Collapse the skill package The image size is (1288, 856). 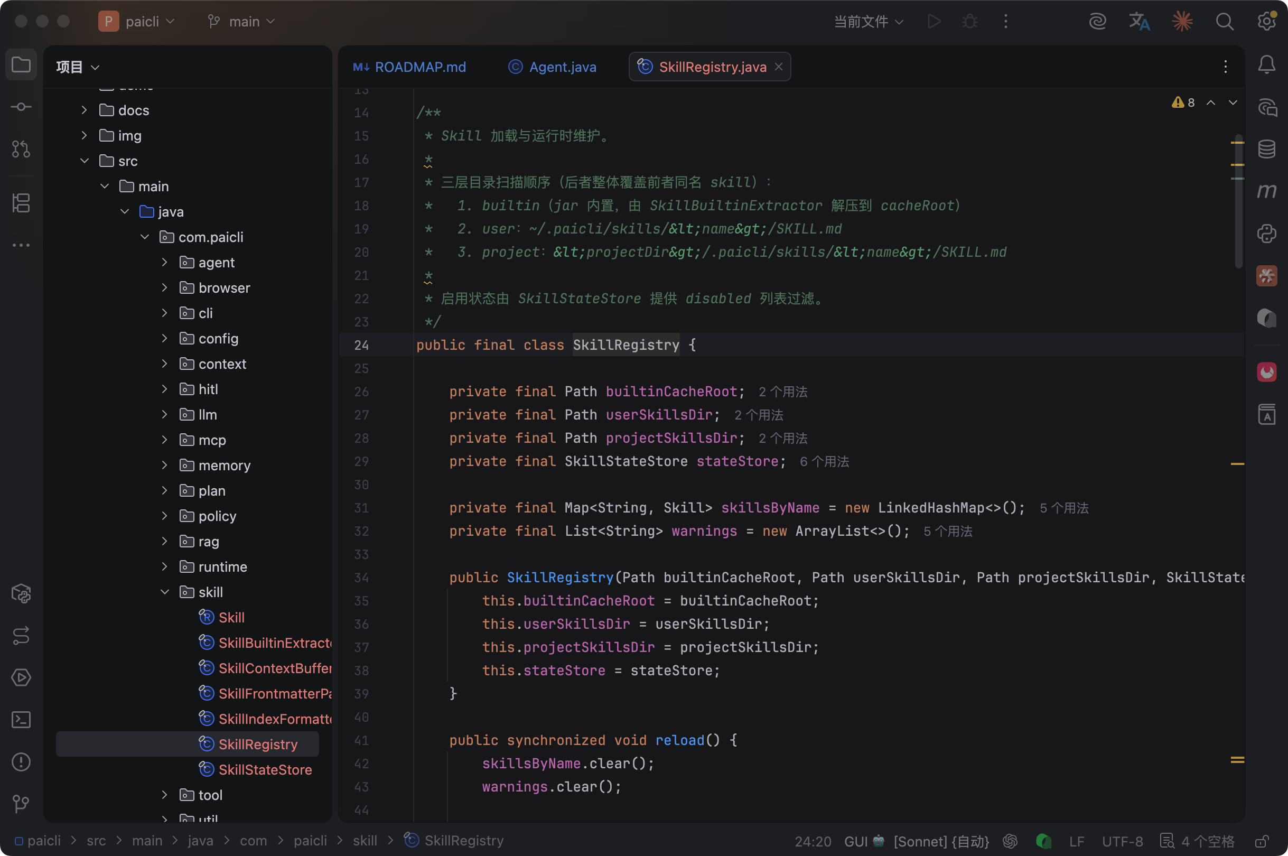click(165, 592)
